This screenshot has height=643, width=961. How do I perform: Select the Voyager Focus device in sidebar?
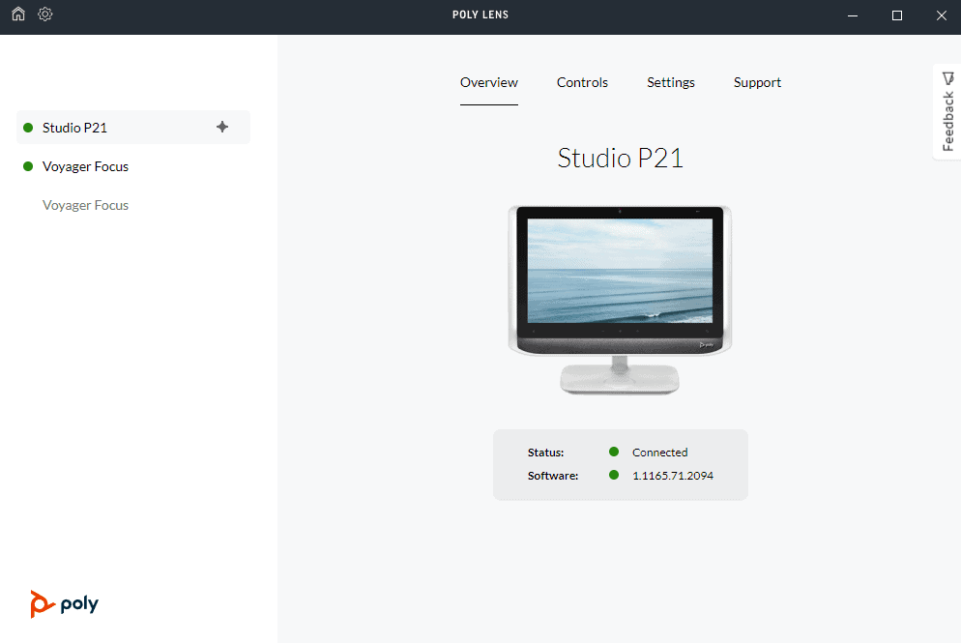click(85, 166)
